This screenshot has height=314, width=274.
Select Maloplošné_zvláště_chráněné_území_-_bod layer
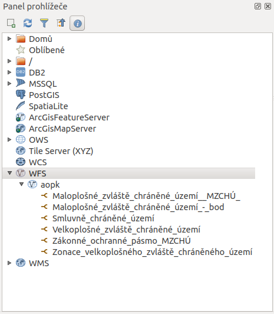coord(138,207)
